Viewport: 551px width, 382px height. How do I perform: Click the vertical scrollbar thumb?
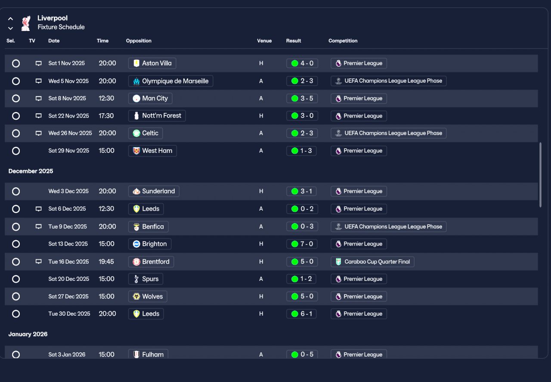[541, 175]
